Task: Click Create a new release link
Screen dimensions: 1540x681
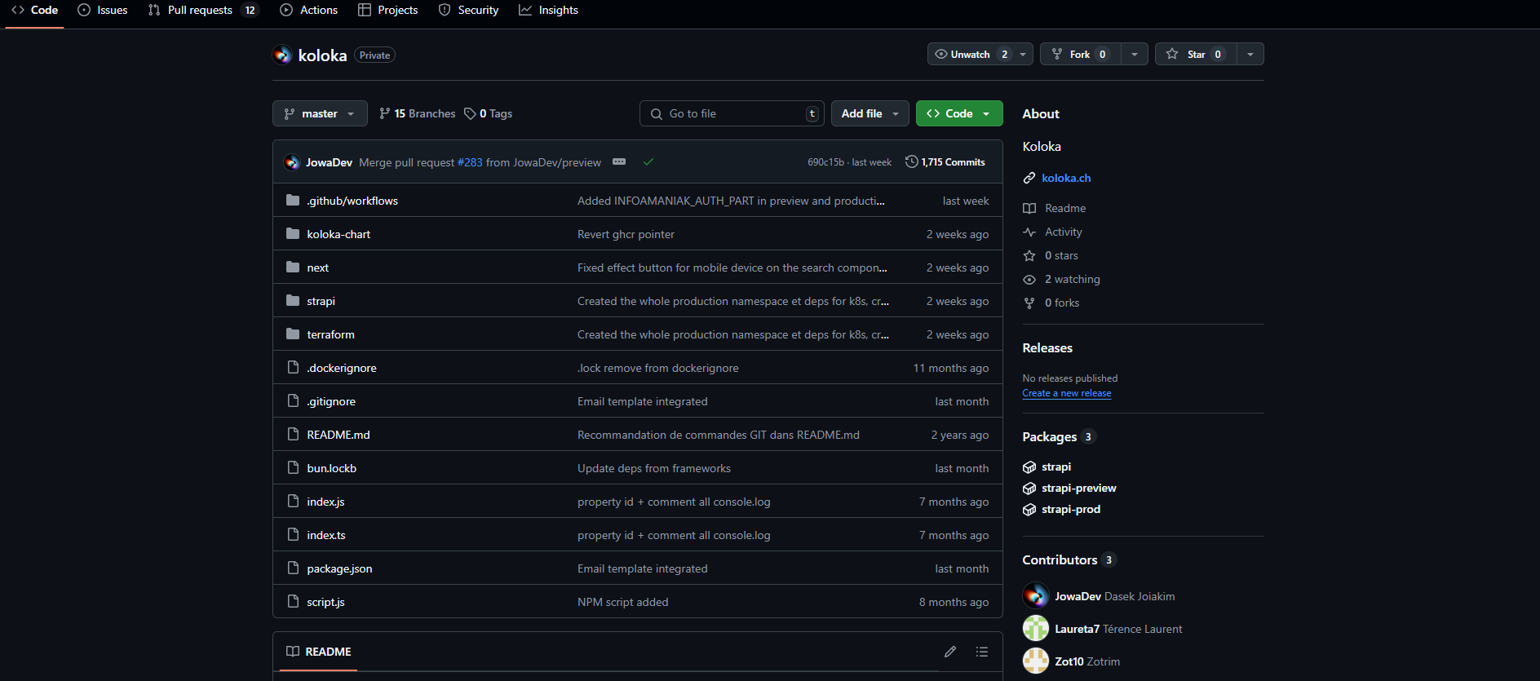Action: (x=1066, y=393)
